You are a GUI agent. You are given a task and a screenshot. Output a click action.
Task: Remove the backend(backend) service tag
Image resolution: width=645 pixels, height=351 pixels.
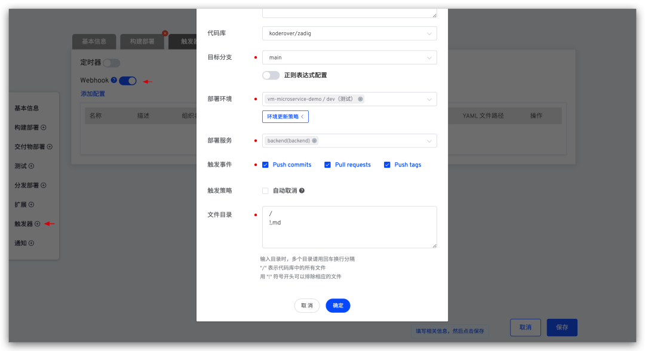tap(314, 140)
